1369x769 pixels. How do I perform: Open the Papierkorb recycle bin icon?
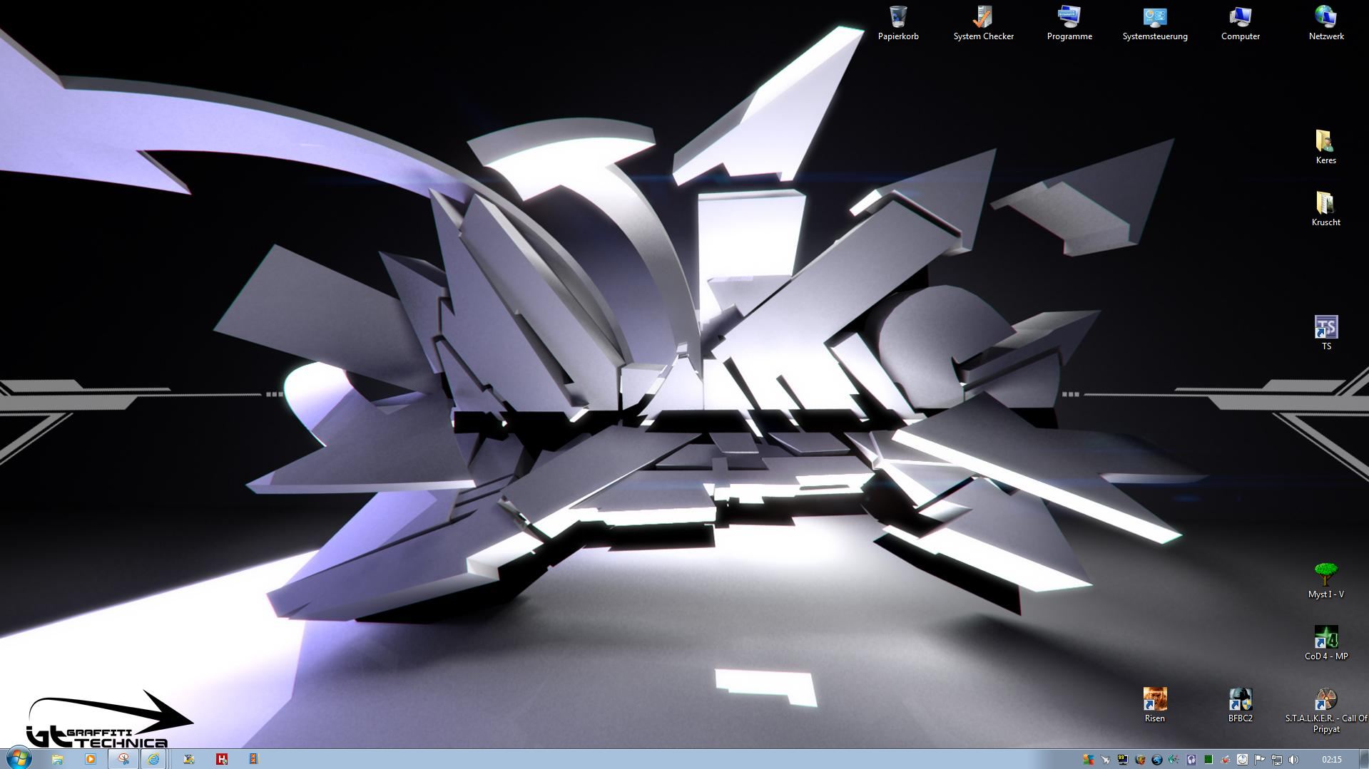898,24
